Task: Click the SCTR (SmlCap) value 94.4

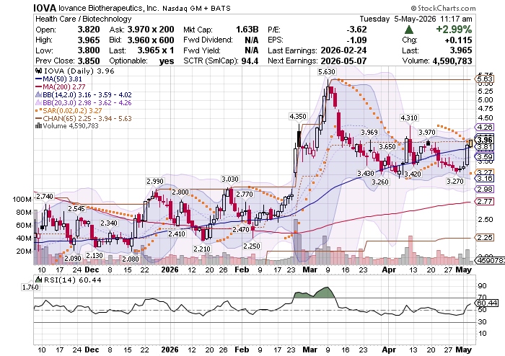Action: click(250, 61)
